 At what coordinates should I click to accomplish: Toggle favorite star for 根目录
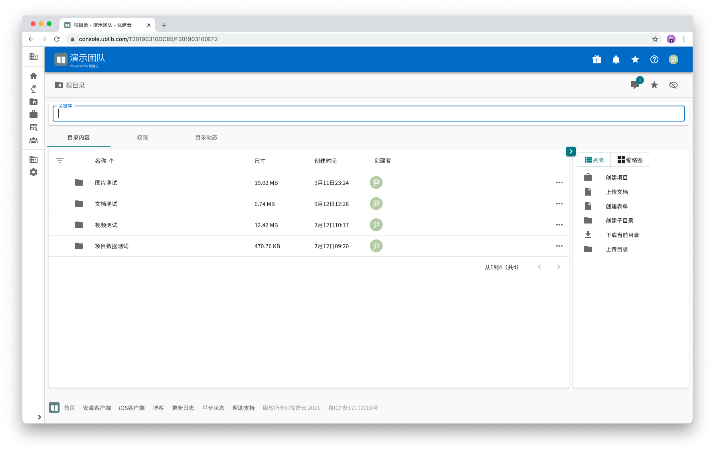654,85
